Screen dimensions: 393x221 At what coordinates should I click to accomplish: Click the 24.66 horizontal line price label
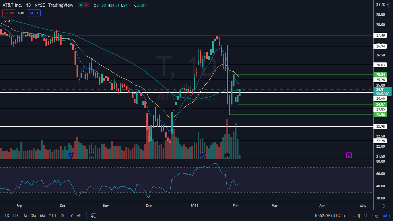point(381,98)
